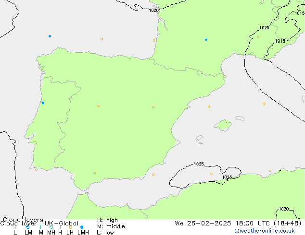
Task: Click the 'H: high' legend text
Action: (x=107, y=220)
